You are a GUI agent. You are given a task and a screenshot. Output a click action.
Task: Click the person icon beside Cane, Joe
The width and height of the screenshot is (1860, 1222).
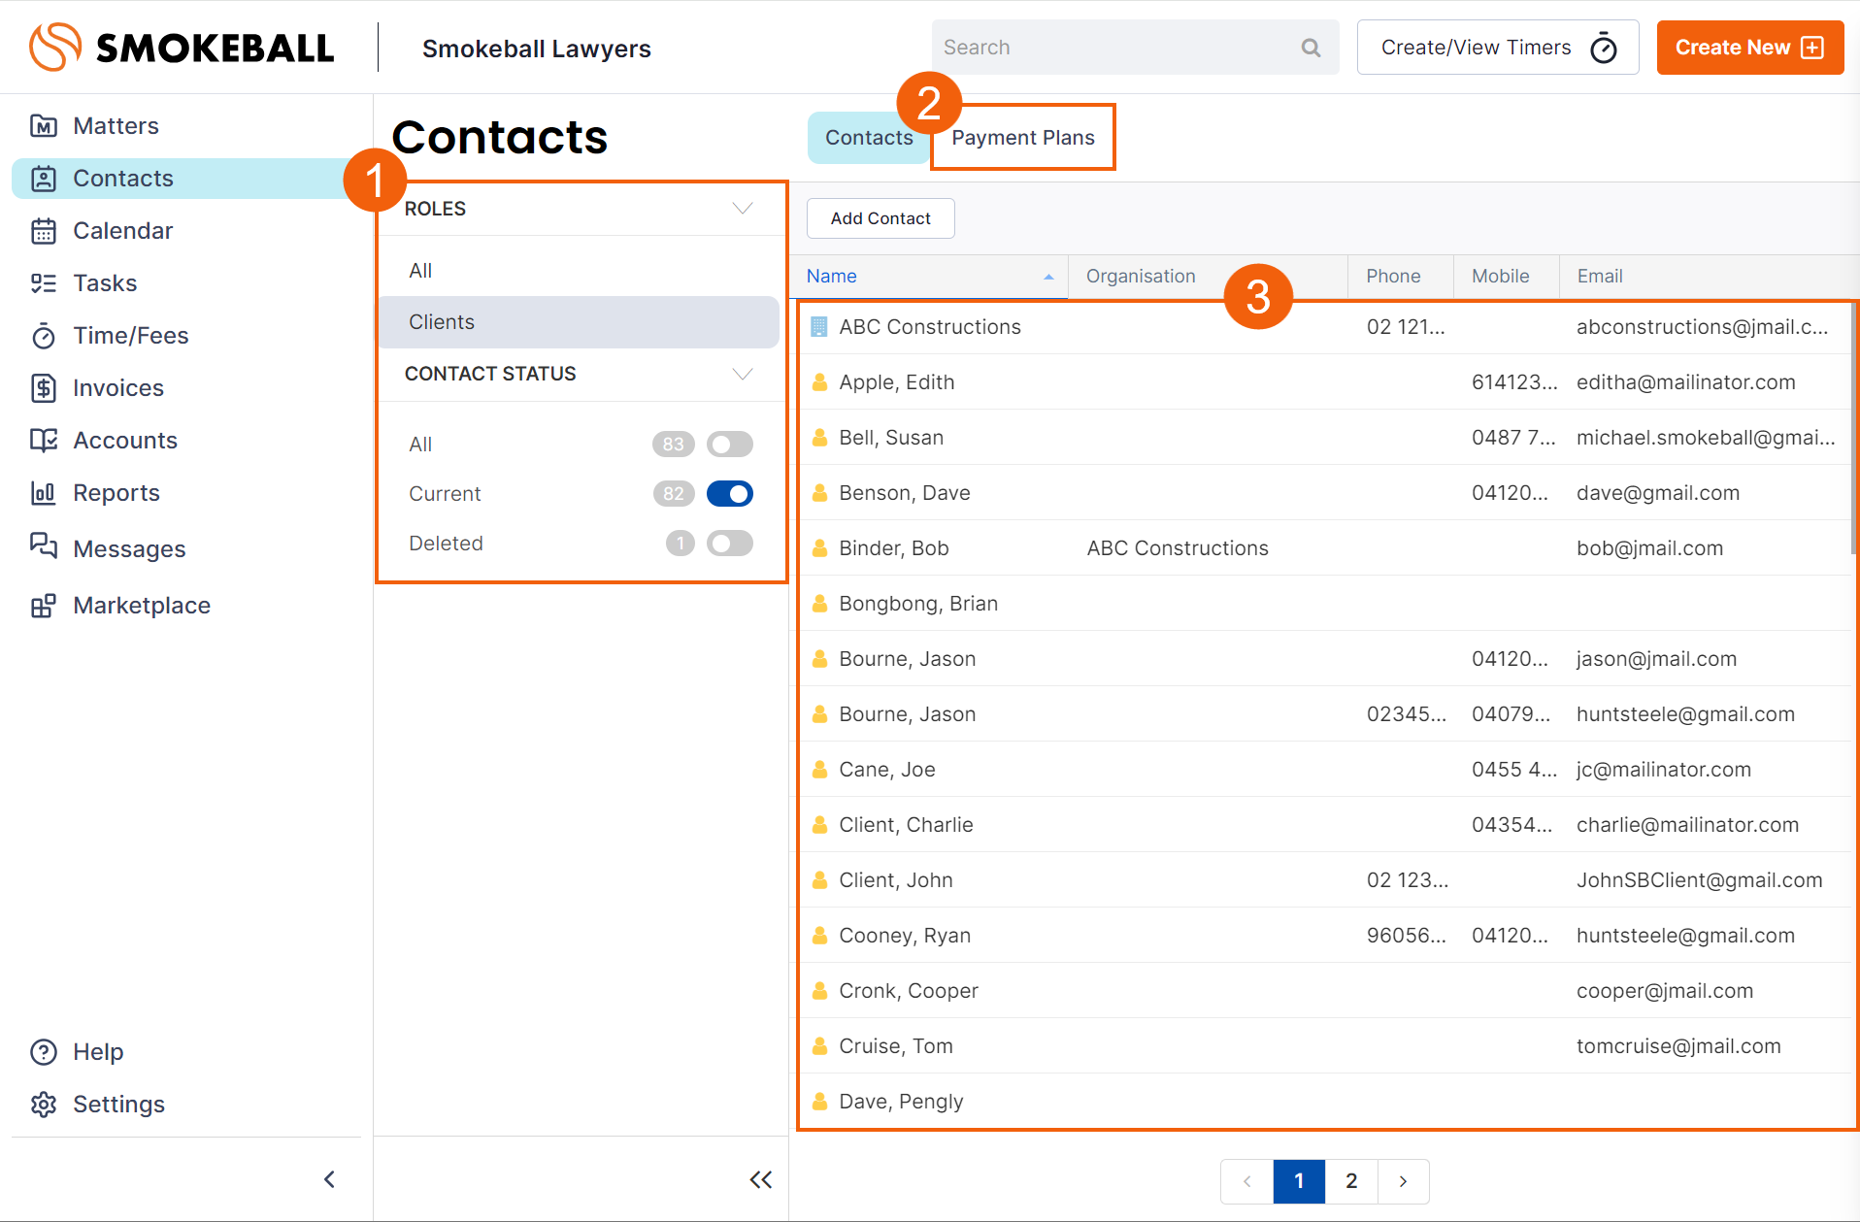819,770
